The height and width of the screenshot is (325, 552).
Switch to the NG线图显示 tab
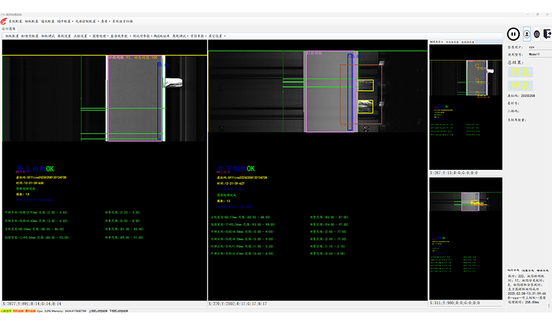tap(436, 42)
